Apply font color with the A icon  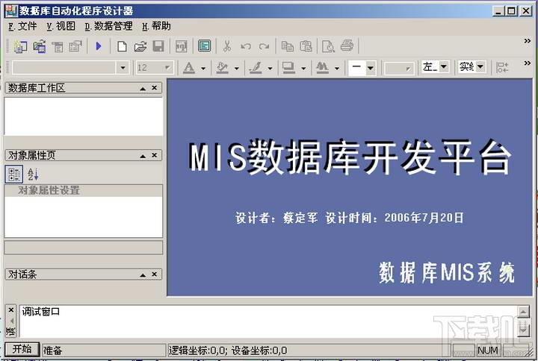pos(189,68)
